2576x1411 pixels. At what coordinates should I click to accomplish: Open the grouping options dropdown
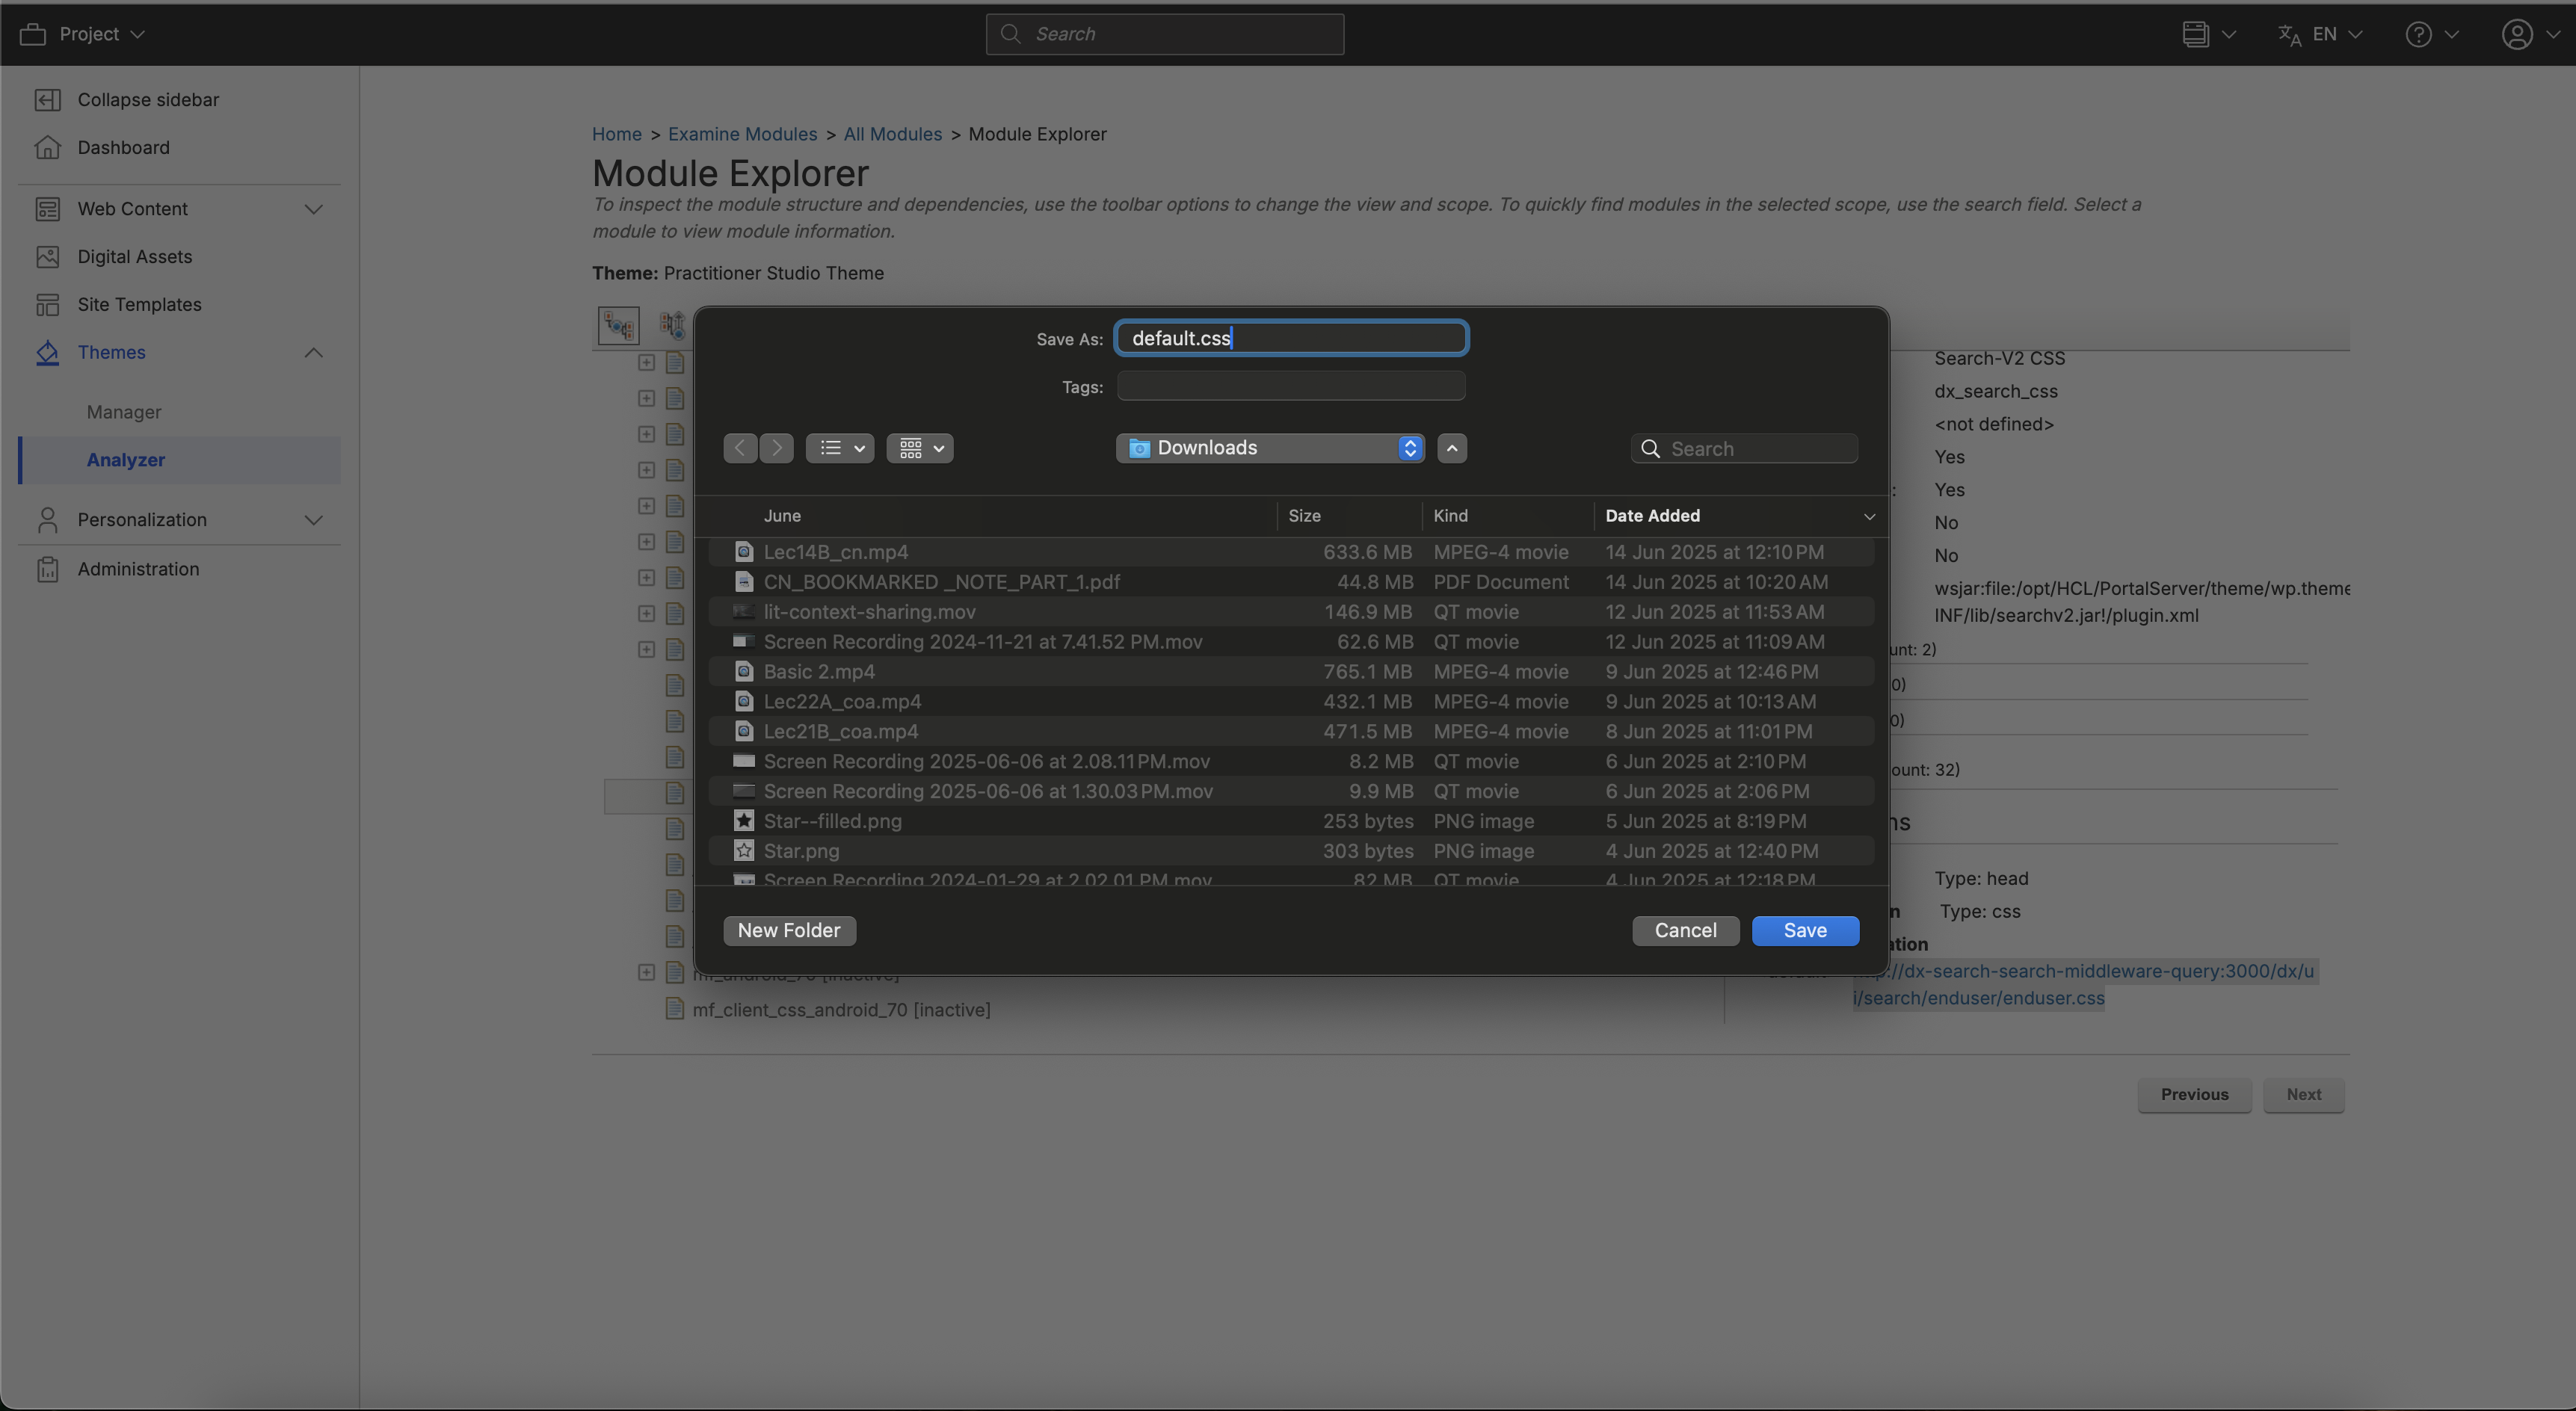(920, 448)
